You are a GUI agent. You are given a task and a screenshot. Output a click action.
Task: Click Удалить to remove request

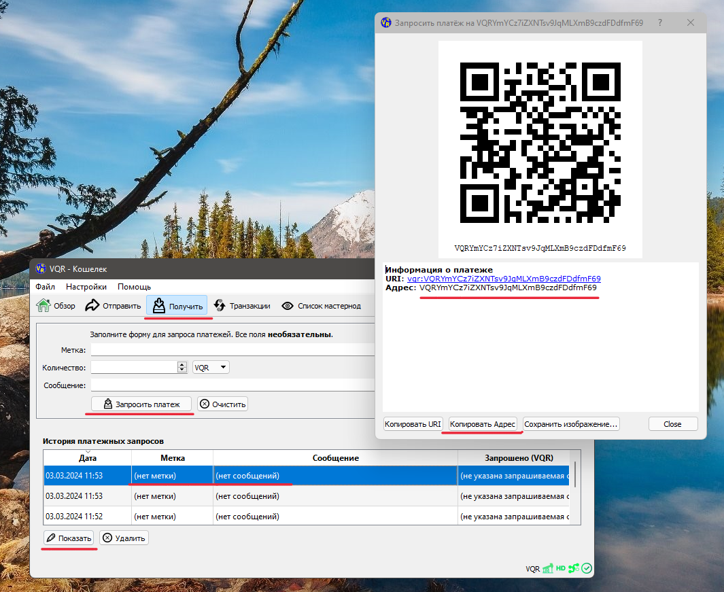point(124,538)
